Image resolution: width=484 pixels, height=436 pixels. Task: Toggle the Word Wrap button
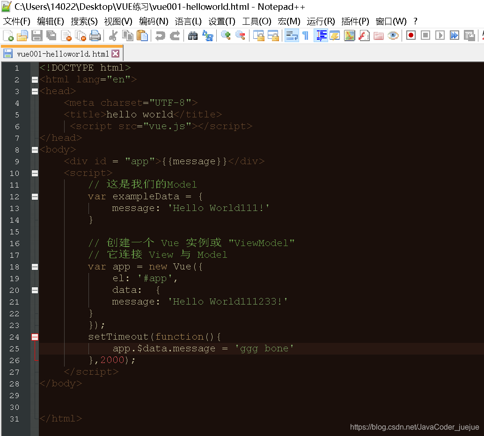pos(292,36)
